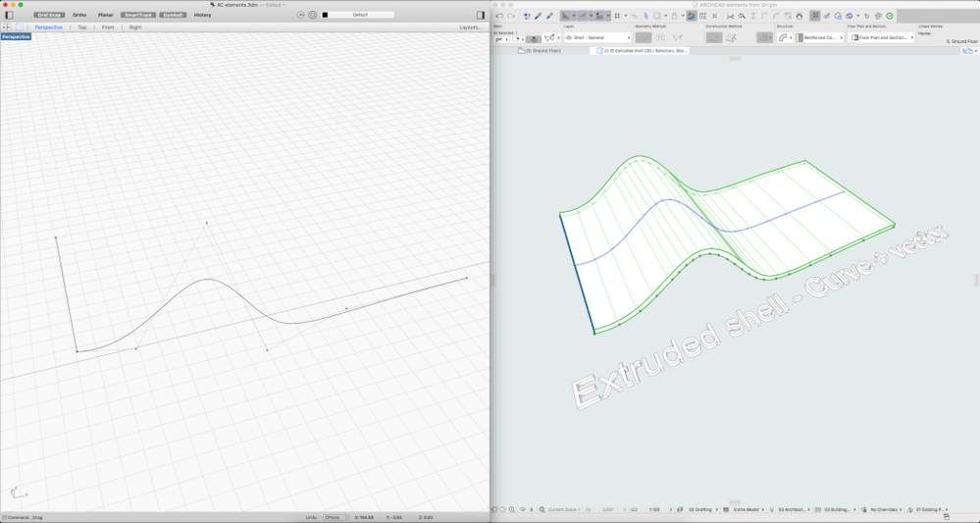Viewport: 980px width, 523px height.
Task: Show Rhino left sidebar panel
Action: click(x=9, y=15)
